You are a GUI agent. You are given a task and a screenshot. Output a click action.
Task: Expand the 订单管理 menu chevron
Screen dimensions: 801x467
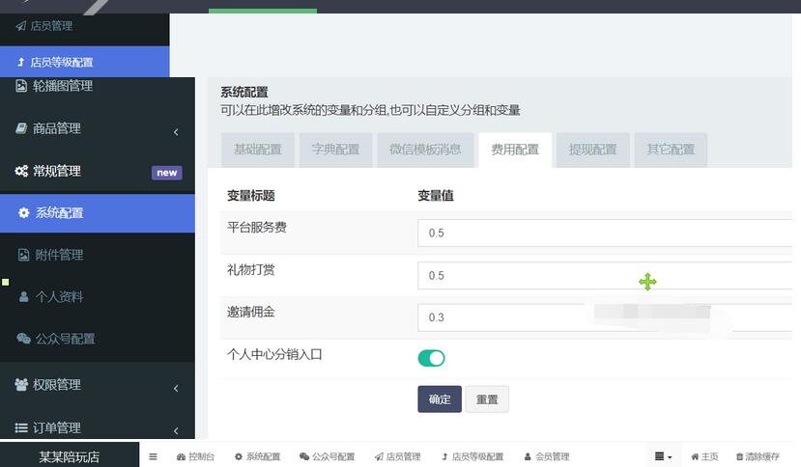click(x=176, y=430)
